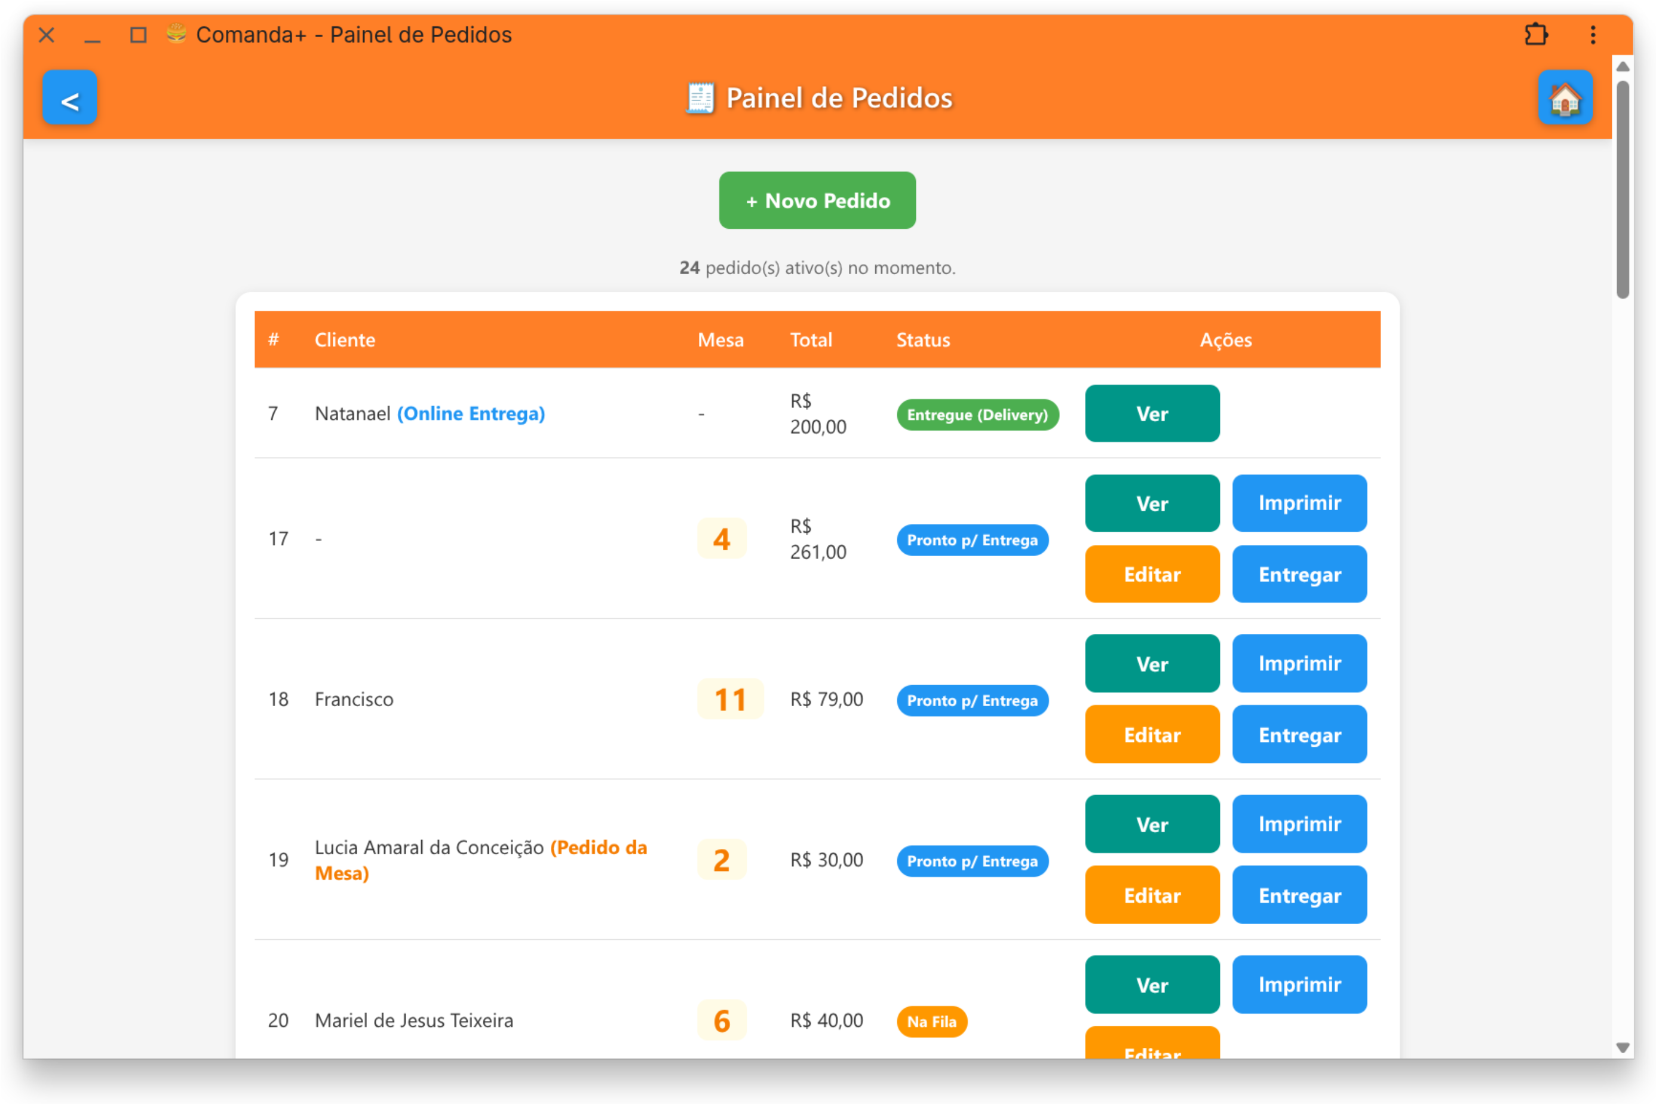Print order 20 for Mariel
This screenshot has height=1104, width=1656.
[x=1299, y=985]
